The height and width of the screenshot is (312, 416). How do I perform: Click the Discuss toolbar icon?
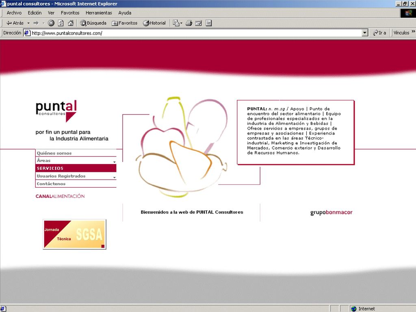pos(208,23)
